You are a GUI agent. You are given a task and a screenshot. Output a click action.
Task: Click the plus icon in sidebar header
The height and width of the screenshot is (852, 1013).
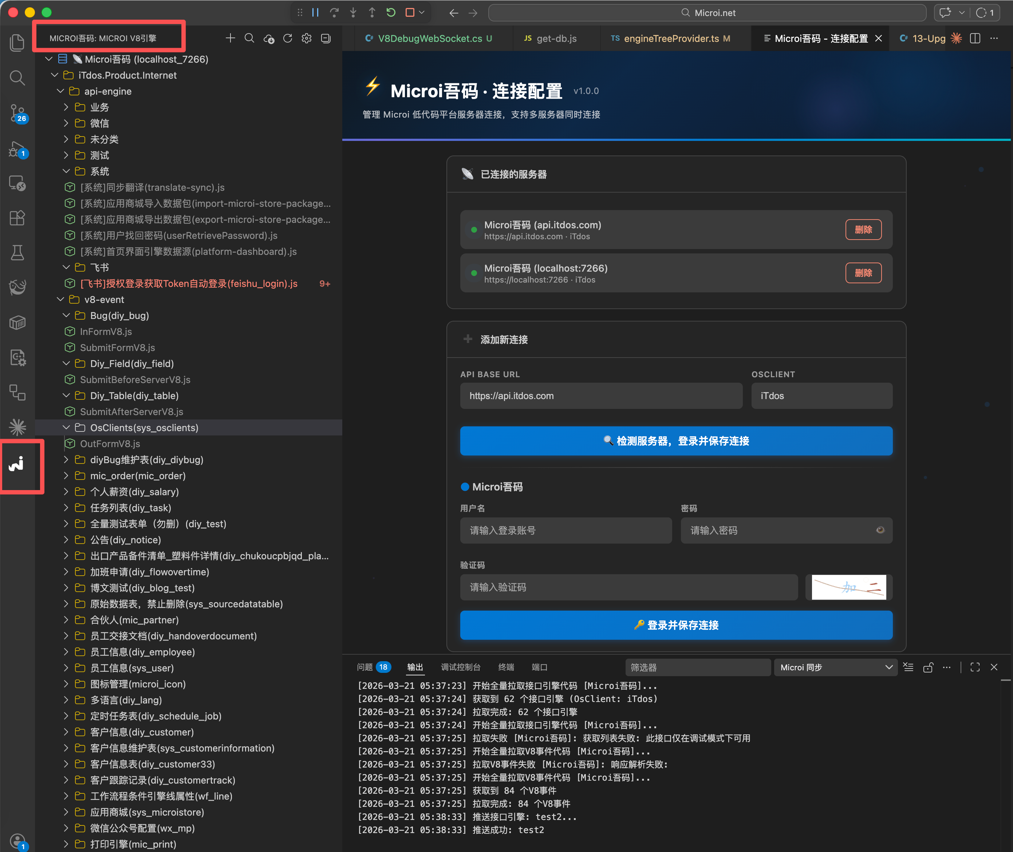pyautogui.click(x=230, y=38)
